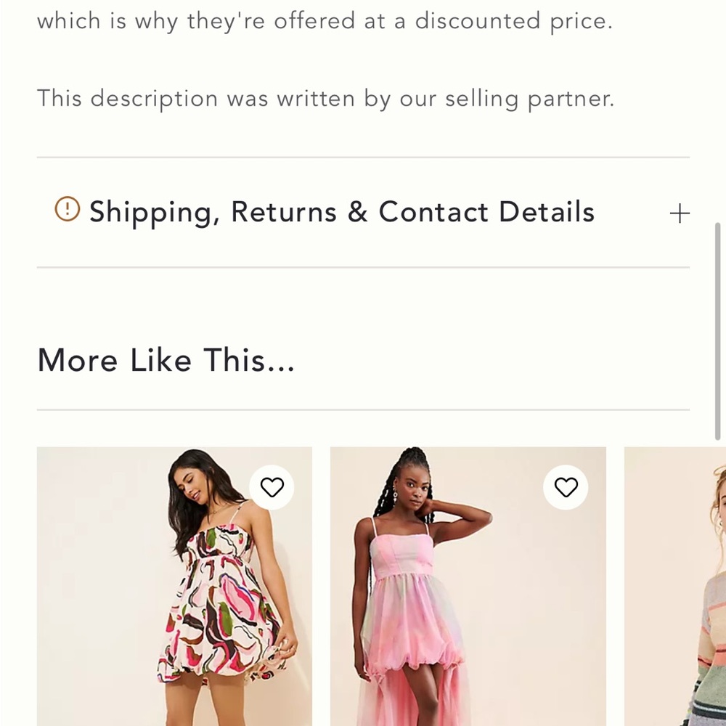Select the wishlist heart on the left product

(273, 487)
